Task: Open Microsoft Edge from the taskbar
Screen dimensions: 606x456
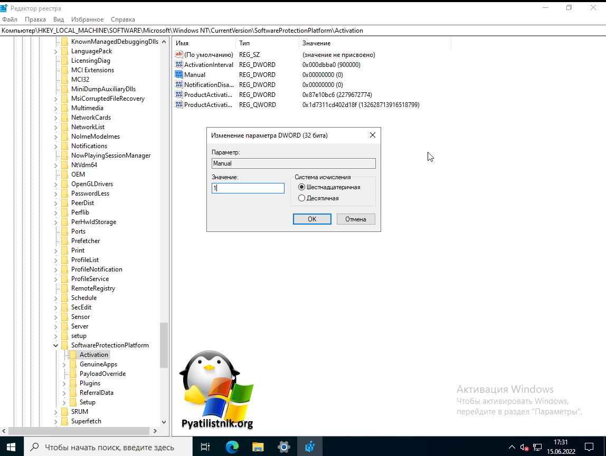Action: point(232,447)
